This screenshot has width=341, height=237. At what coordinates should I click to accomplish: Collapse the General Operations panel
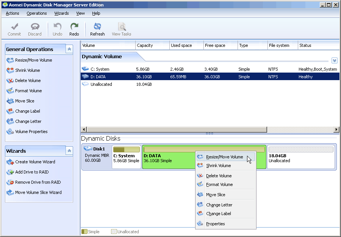click(x=69, y=49)
